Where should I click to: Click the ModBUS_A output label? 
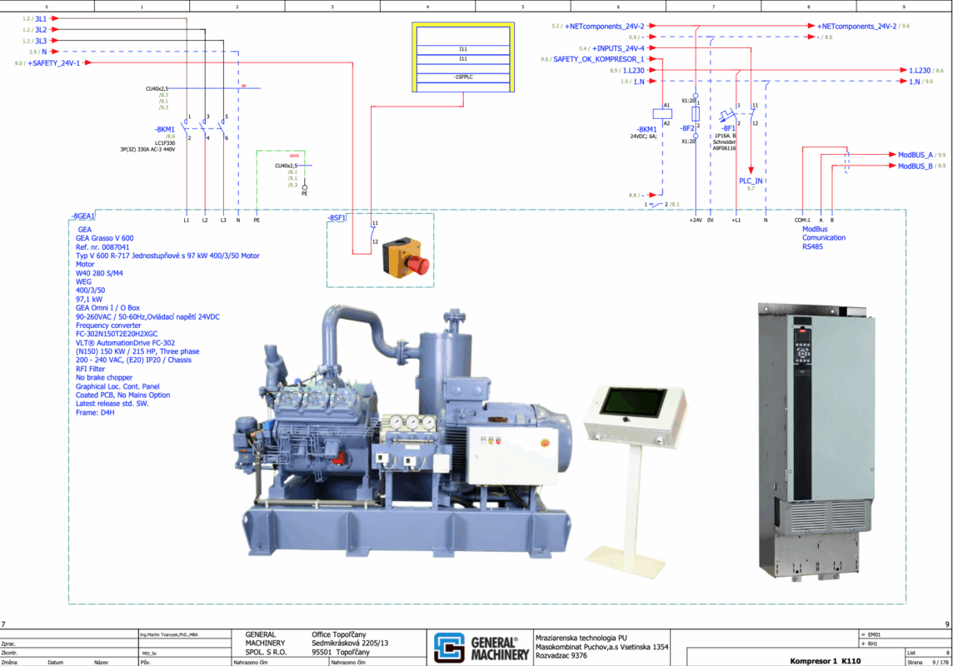point(916,155)
